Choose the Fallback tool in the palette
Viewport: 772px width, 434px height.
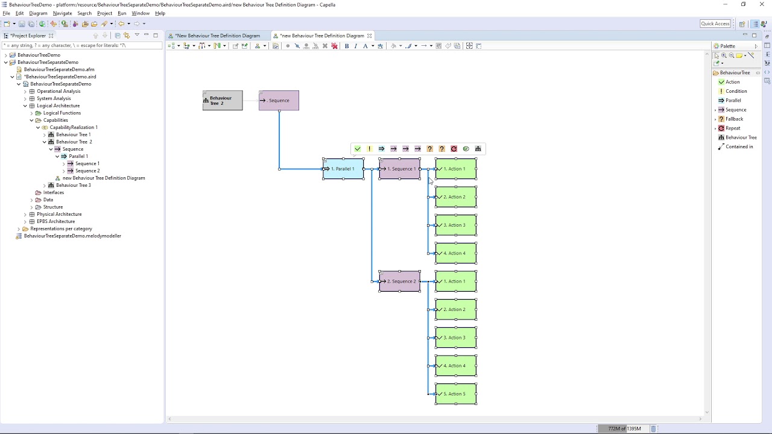(730, 119)
